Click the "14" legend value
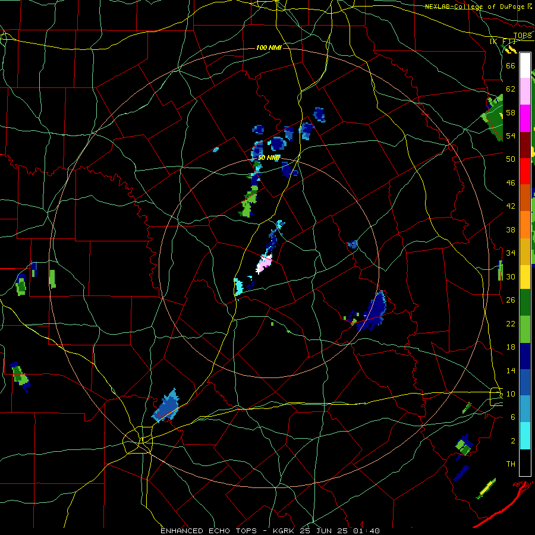Image resolution: width=535 pixels, height=535 pixels. 511,370
